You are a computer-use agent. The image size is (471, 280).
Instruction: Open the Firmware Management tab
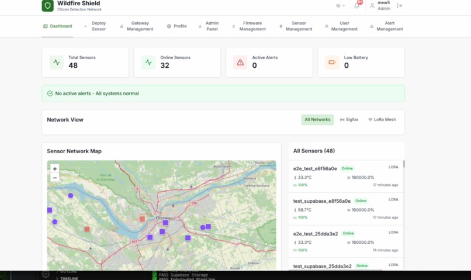pos(249,26)
